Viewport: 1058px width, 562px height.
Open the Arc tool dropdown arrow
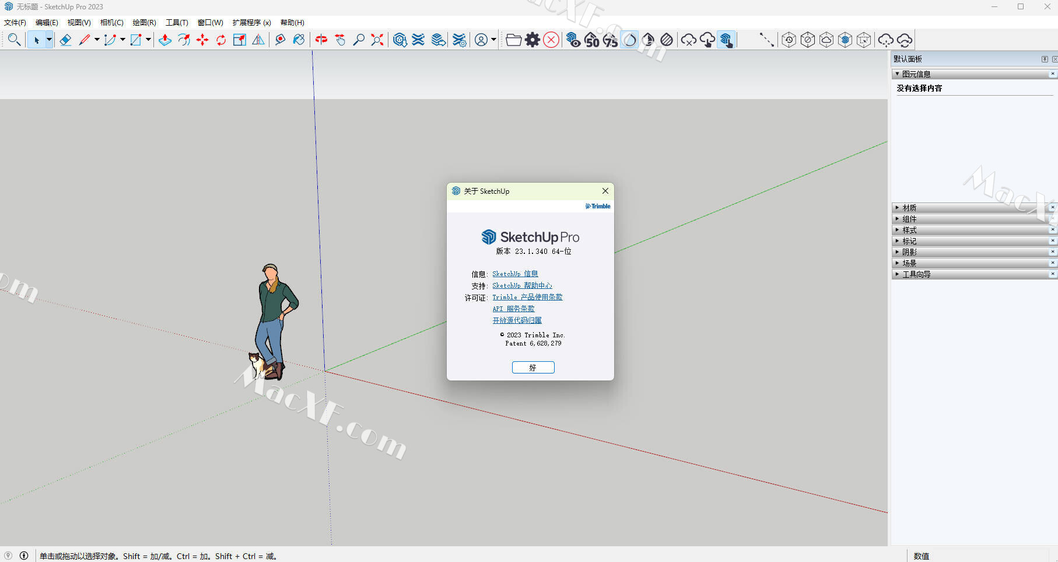pyautogui.click(x=122, y=40)
